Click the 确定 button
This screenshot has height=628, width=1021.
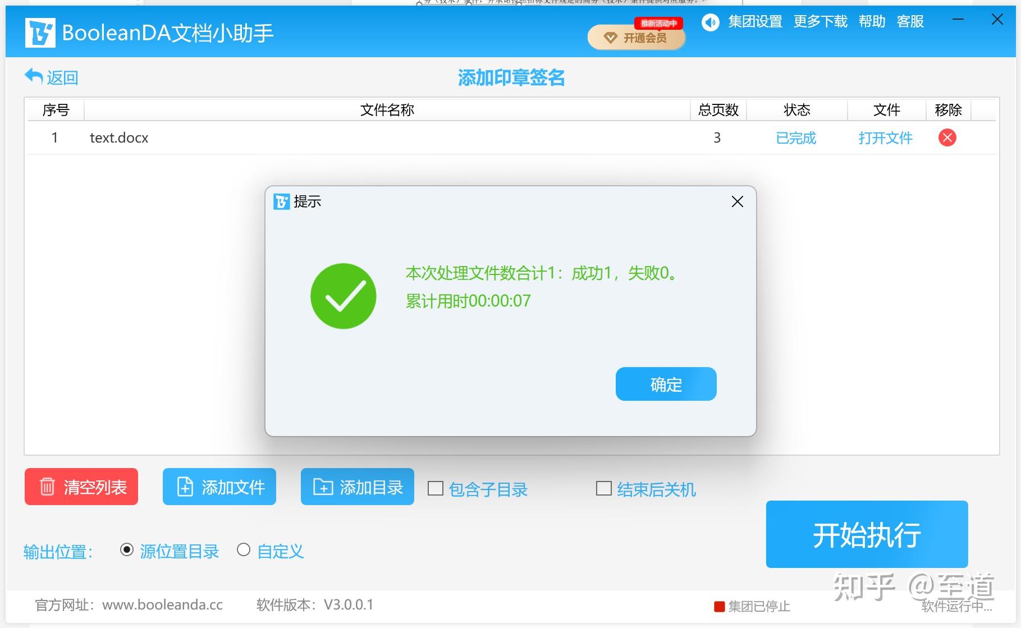tap(666, 384)
